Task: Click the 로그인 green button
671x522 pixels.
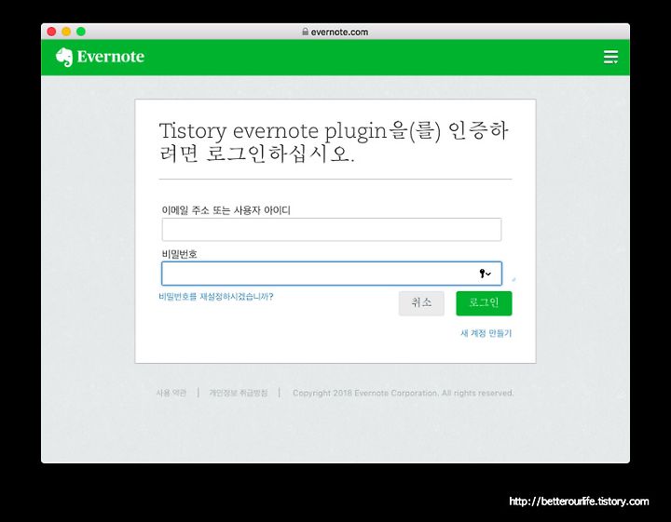Action: tap(484, 303)
